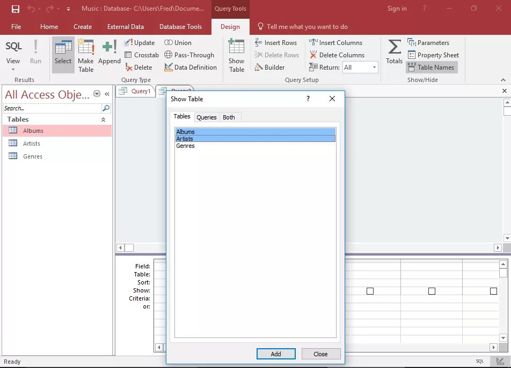The height and width of the screenshot is (368, 511).
Task: Select Artists table in navigation pane
Action: click(x=57, y=144)
